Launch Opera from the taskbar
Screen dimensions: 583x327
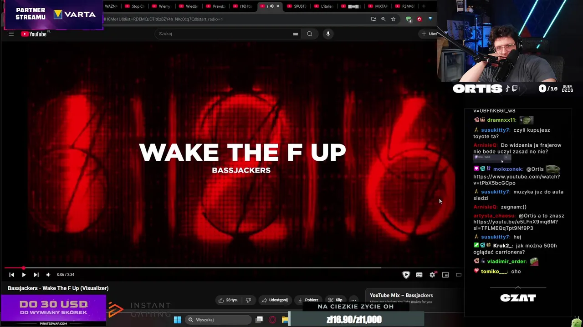(x=272, y=320)
